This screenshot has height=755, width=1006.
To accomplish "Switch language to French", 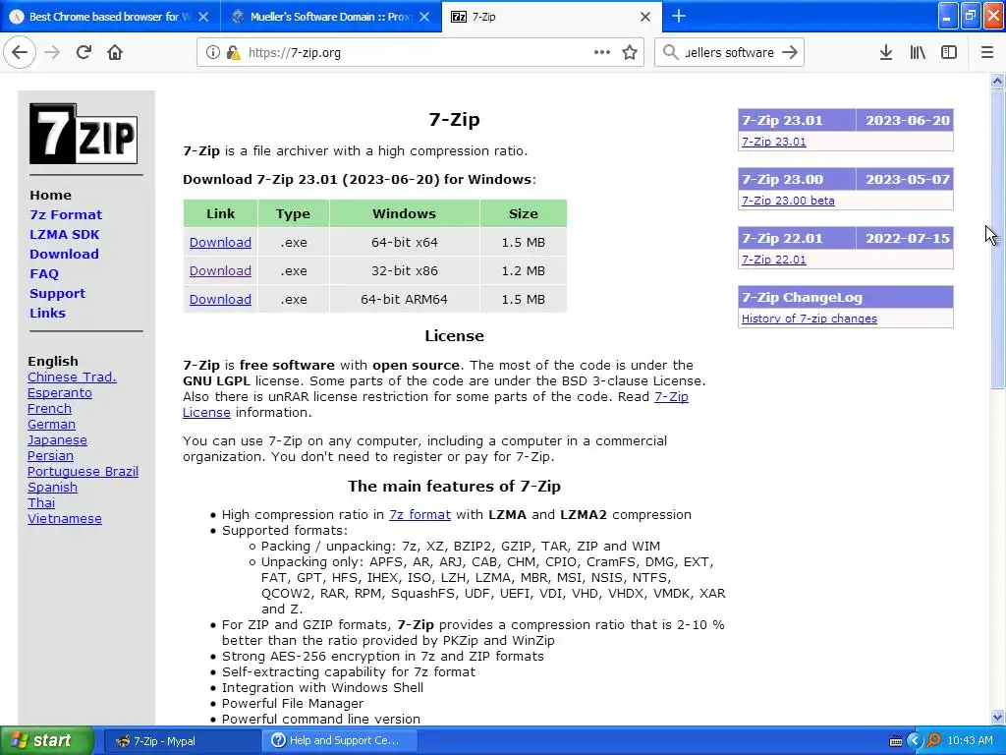I will (49, 409).
